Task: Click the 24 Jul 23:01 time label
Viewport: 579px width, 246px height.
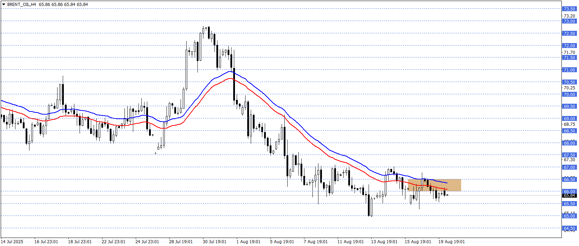Action: coord(147,242)
